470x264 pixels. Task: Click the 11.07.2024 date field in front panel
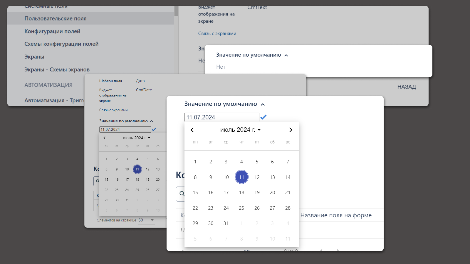point(222,117)
